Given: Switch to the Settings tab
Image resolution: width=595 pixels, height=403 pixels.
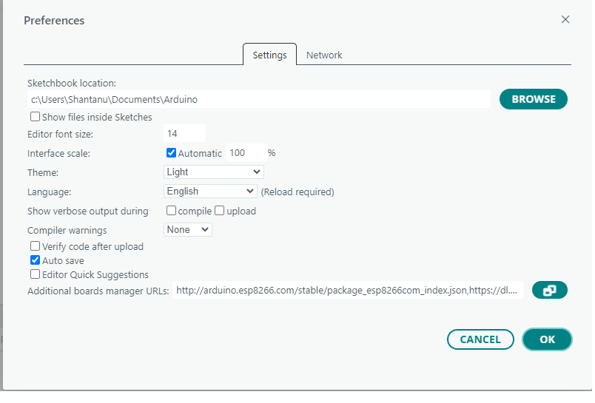Looking at the screenshot, I should tap(269, 55).
